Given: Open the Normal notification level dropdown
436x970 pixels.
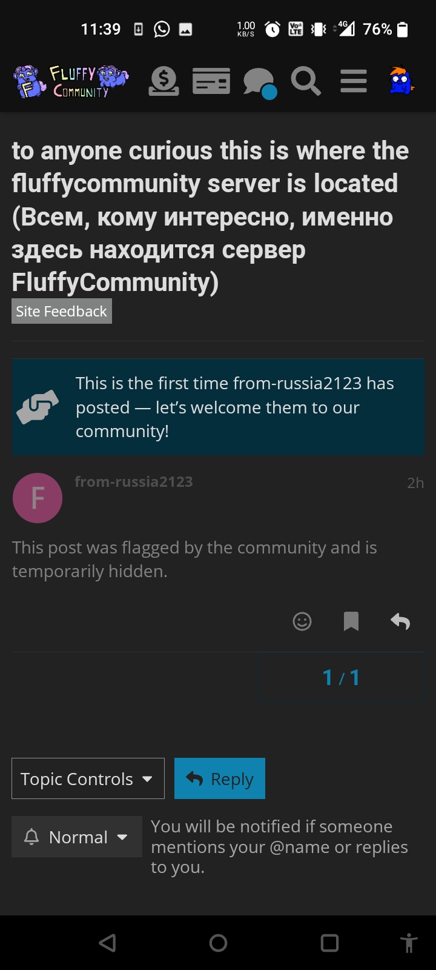Looking at the screenshot, I should click(x=77, y=837).
